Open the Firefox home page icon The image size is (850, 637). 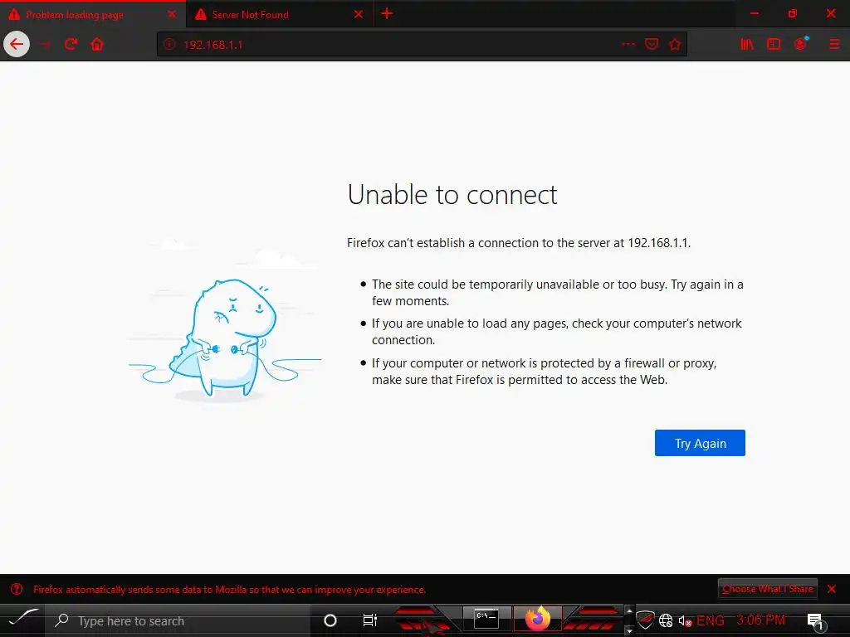point(97,44)
